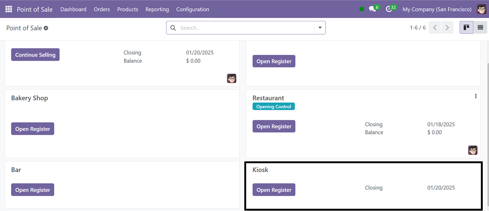The height and width of the screenshot is (211, 489).
Task: Open Register for Bakery Shop
Action: 32,129
